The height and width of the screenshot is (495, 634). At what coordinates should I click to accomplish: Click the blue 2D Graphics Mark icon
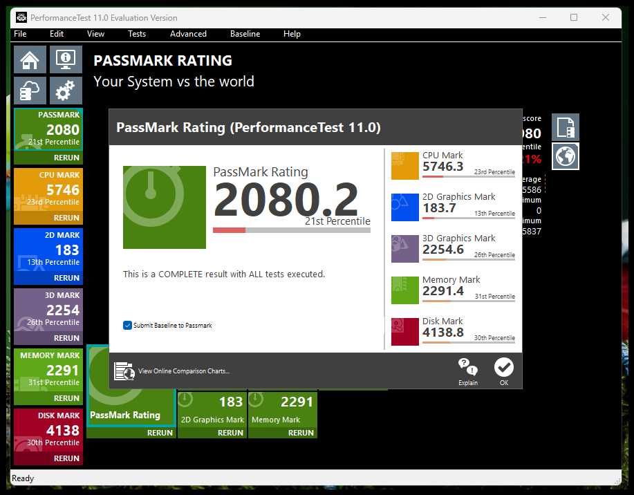pyautogui.click(x=404, y=207)
